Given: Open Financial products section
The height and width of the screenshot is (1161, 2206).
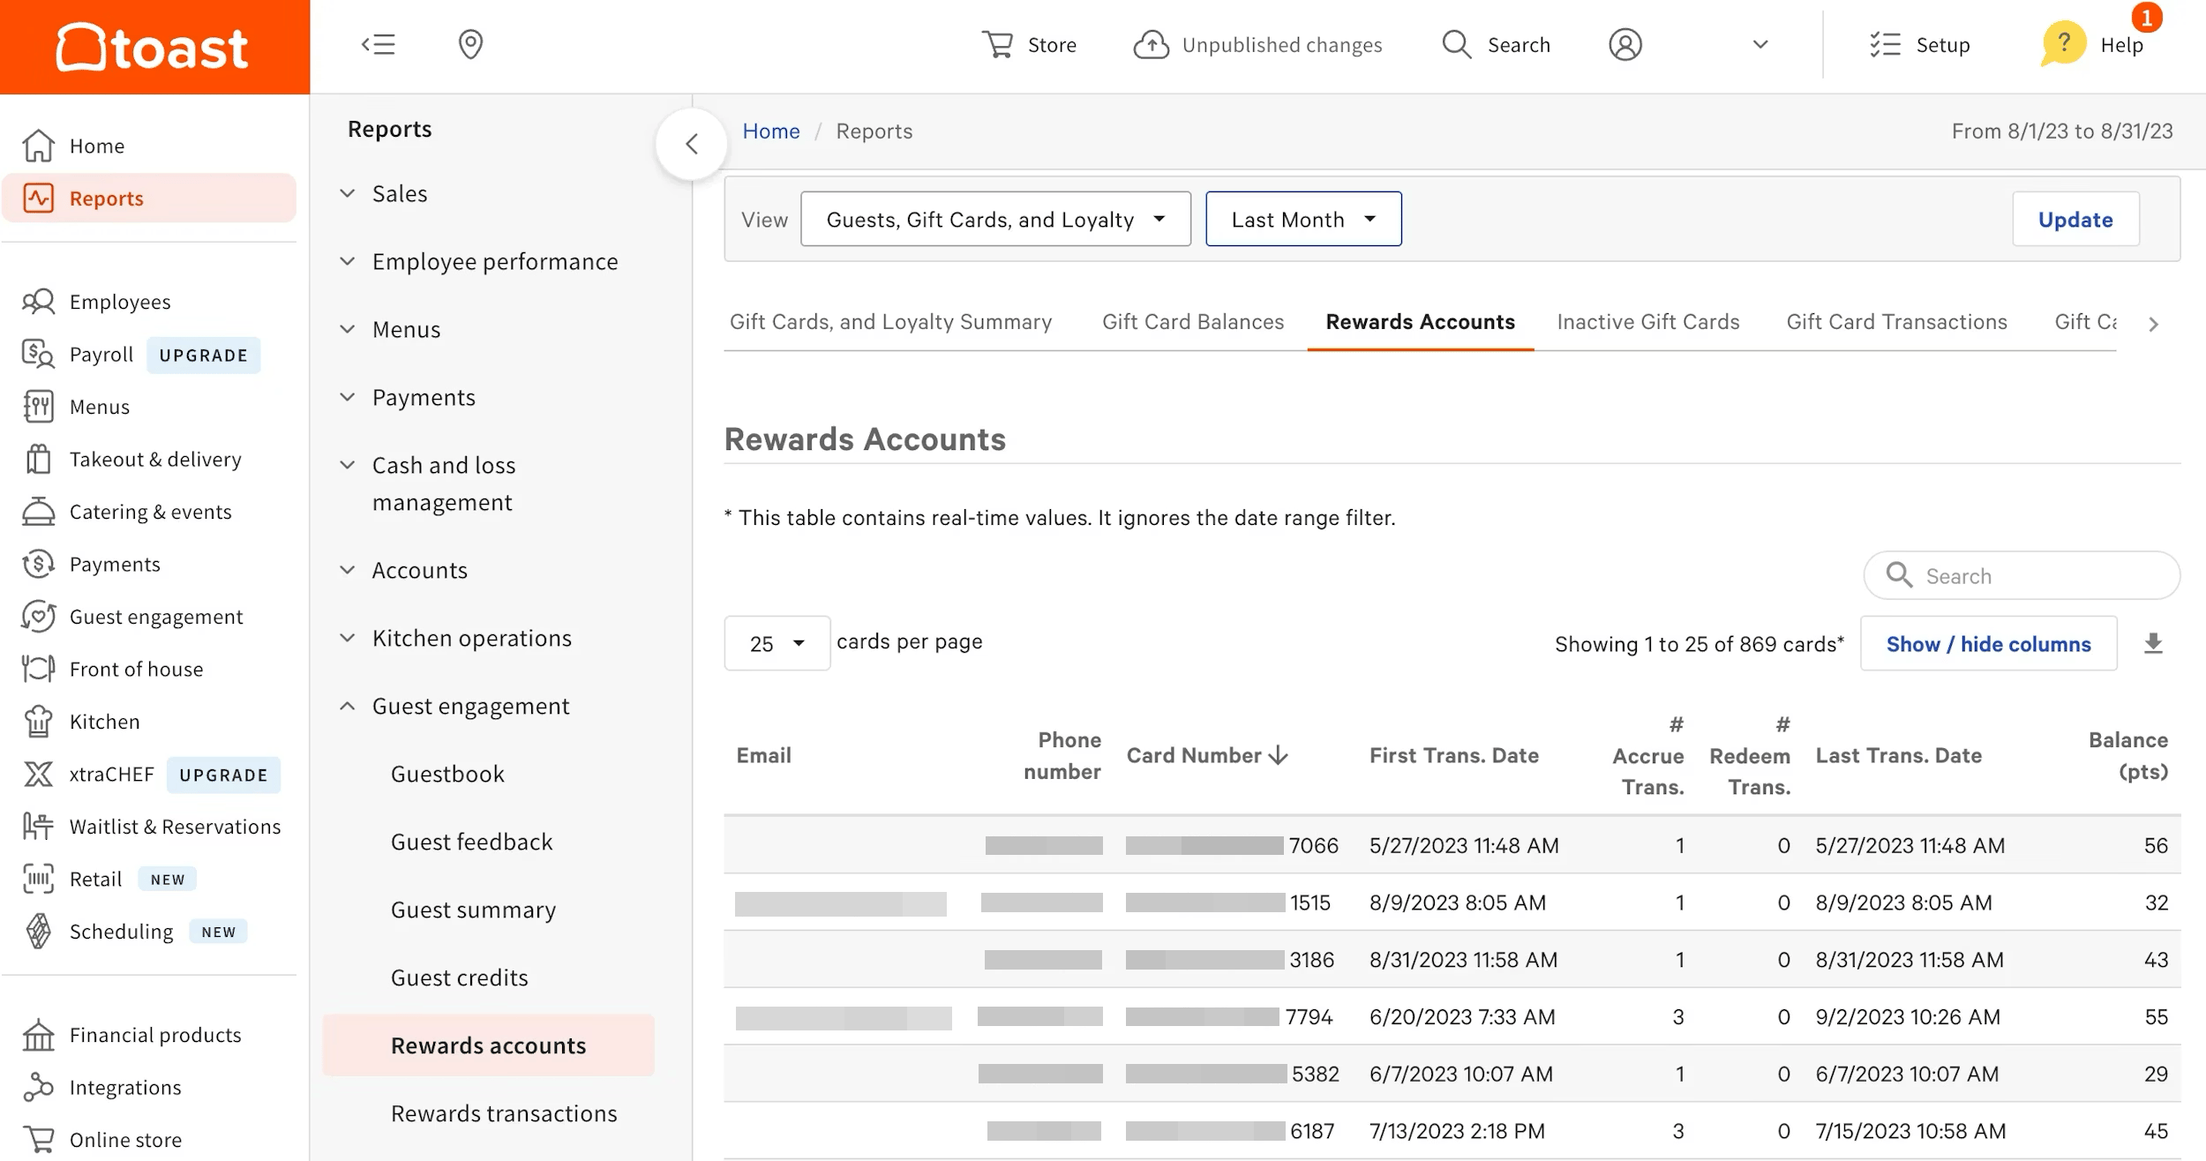Looking at the screenshot, I should 155,1035.
